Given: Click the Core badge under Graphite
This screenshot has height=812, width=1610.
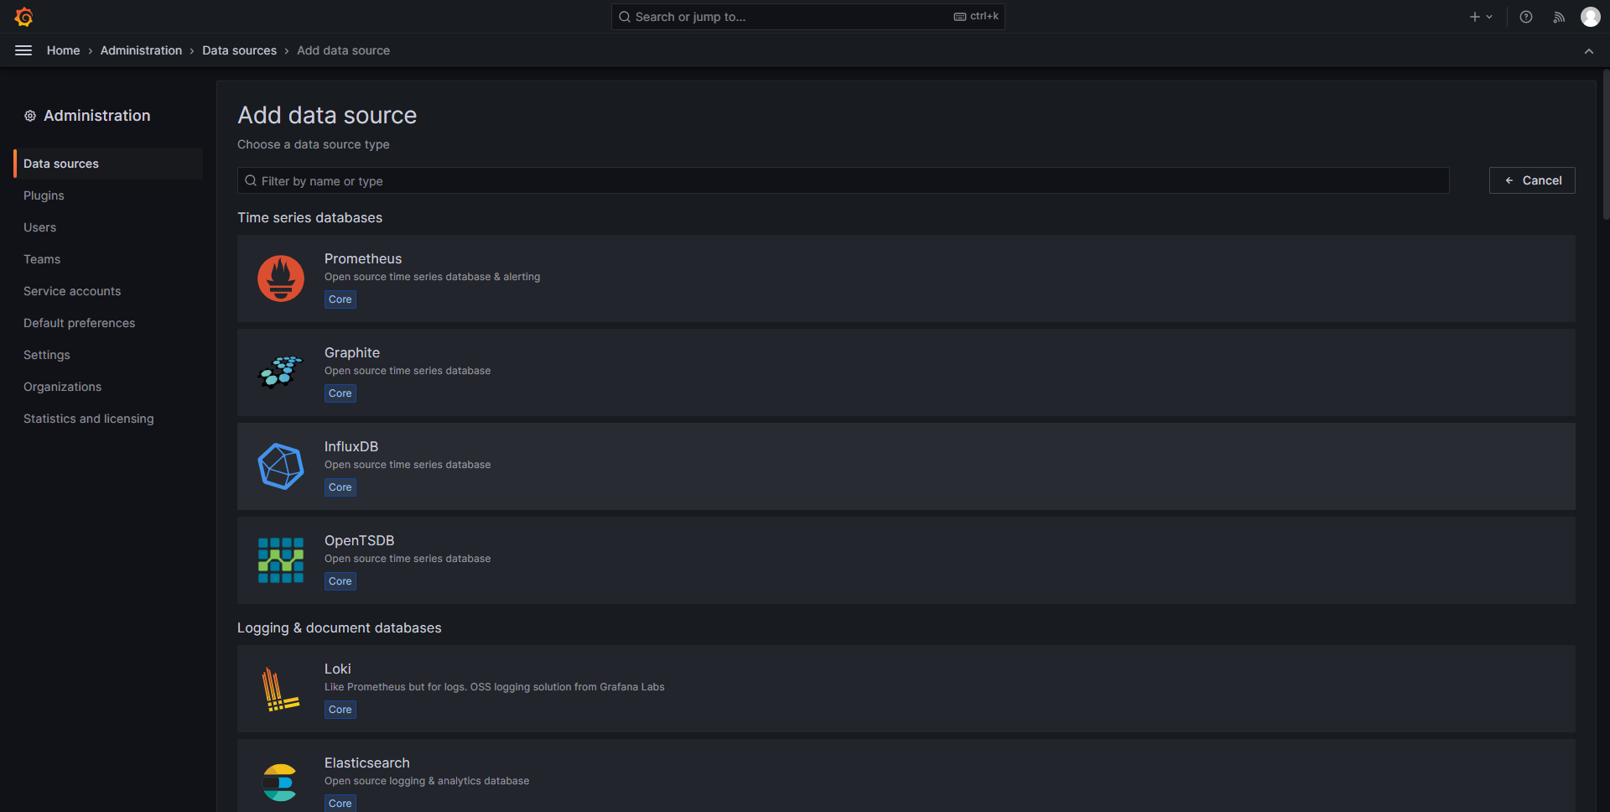Looking at the screenshot, I should pyautogui.click(x=340, y=393).
